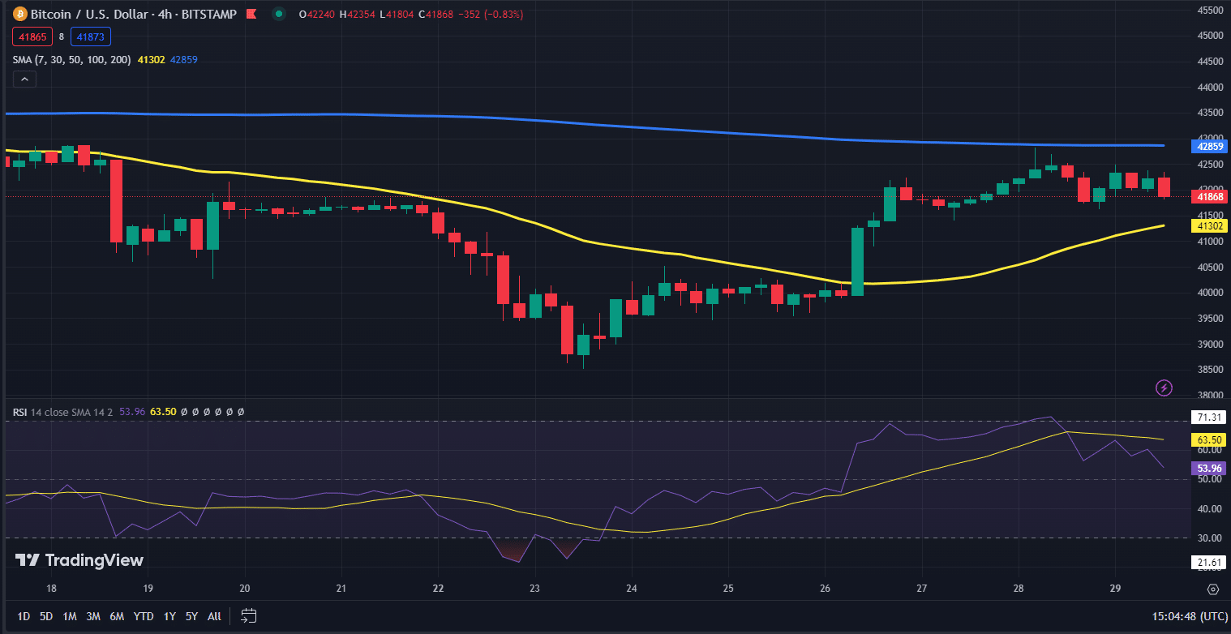This screenshot has height=634, width=1231.
Task: Click the low value L41804
Action: (396, 15)
